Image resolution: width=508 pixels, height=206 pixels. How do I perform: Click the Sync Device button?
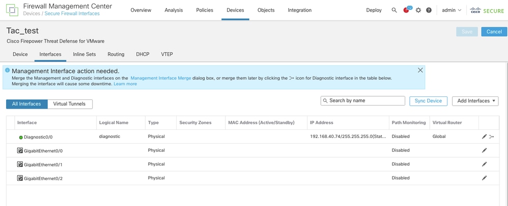pyautogui.click(x=428, y=101)
